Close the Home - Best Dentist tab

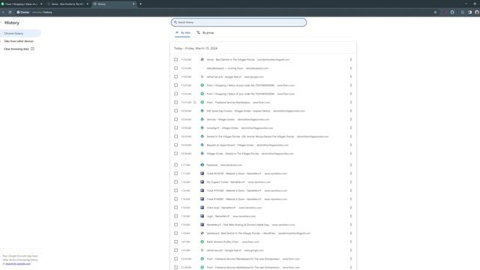coord(88,4)
